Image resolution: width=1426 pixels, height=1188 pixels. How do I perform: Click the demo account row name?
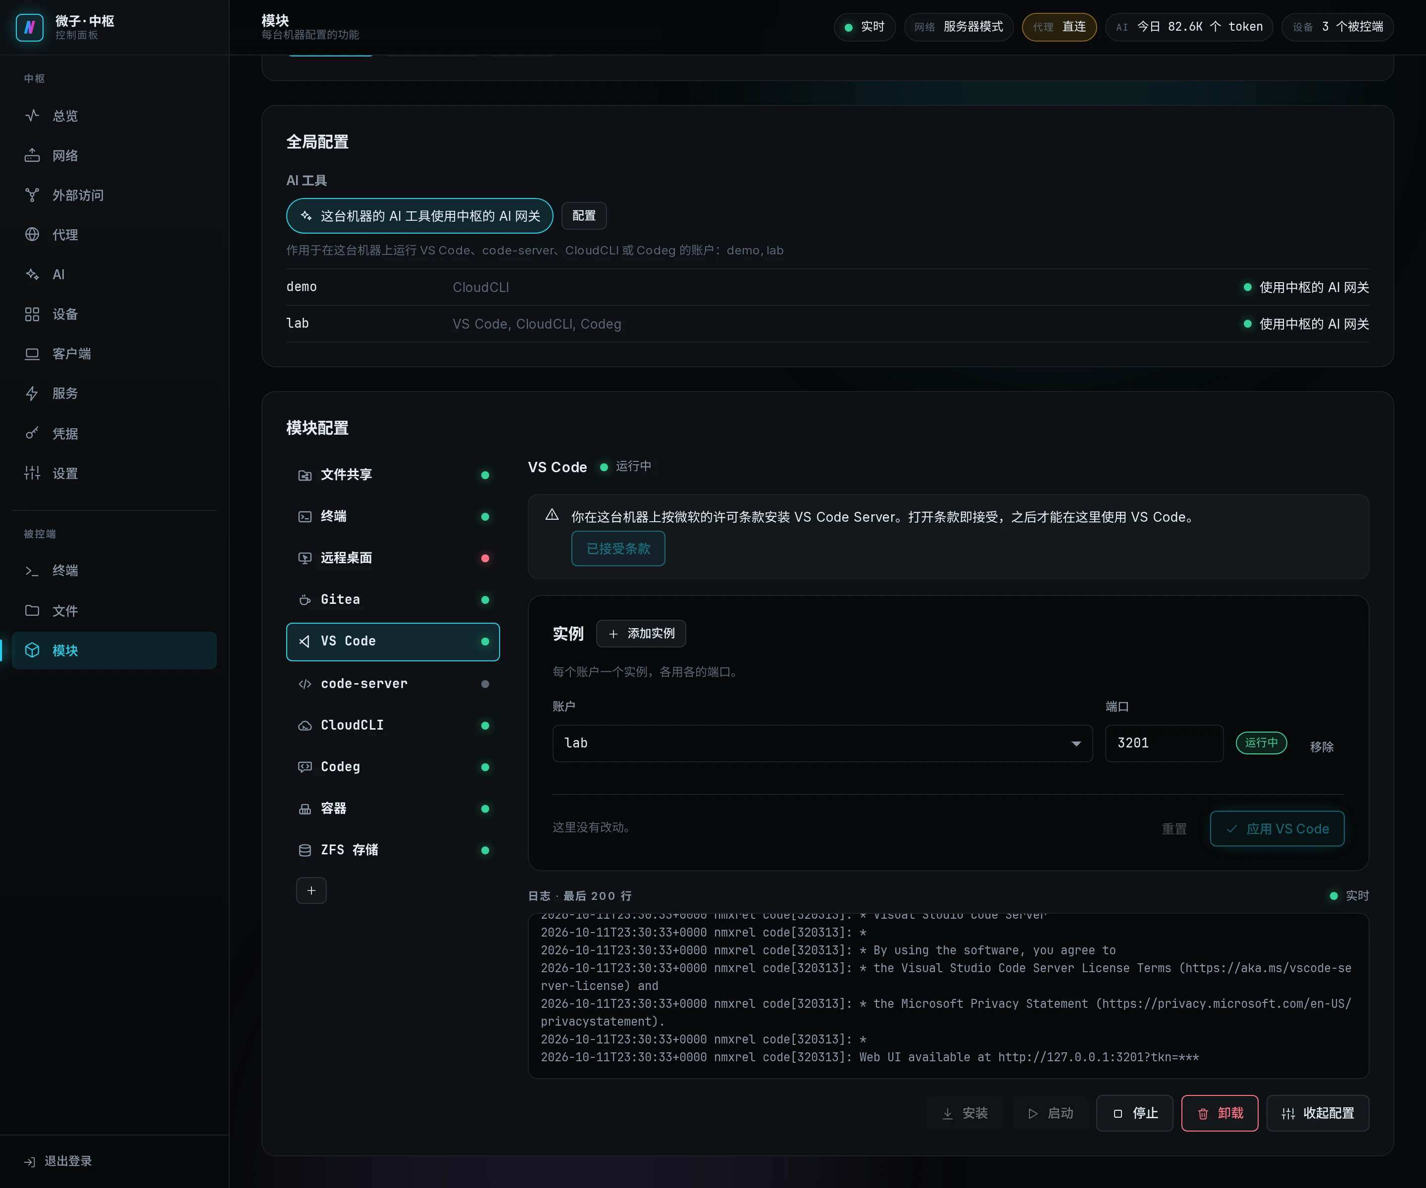coord(302,287)
